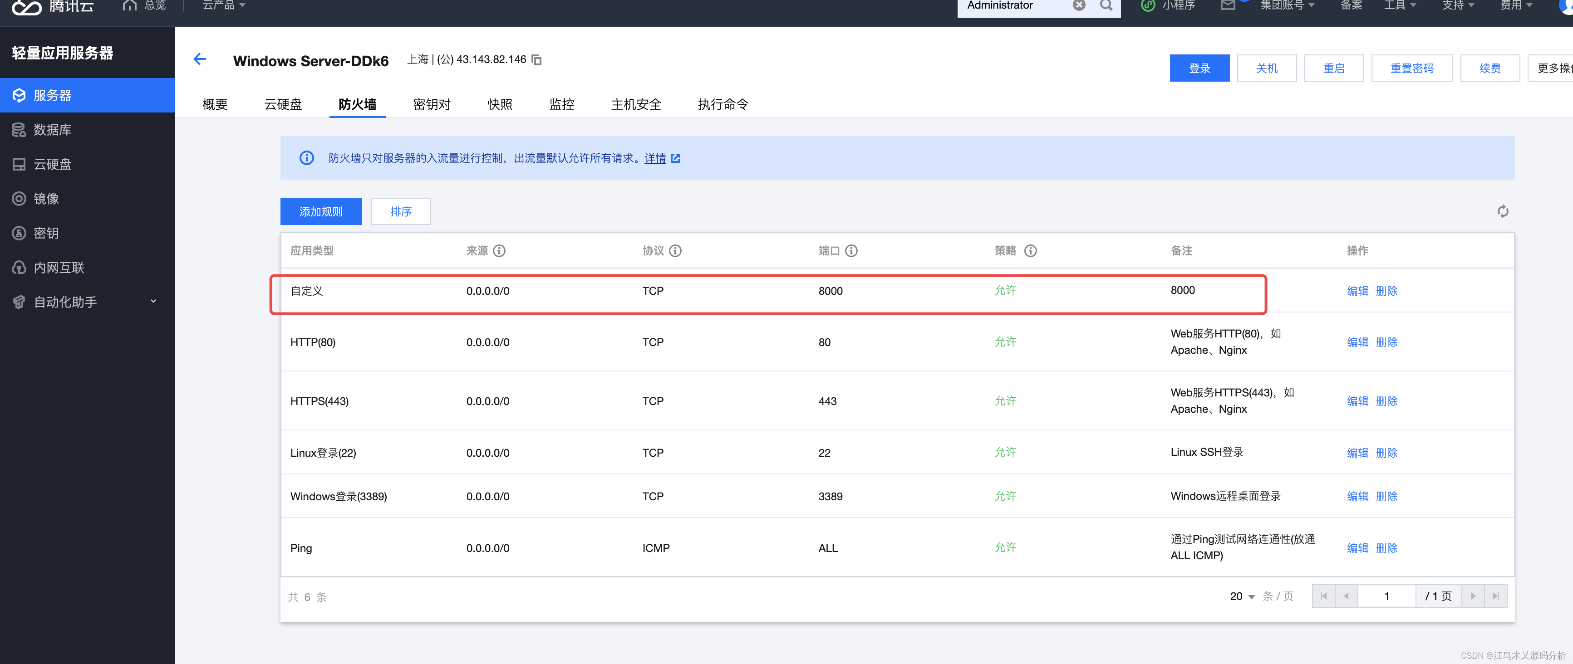Screen dimensions: 1573x664
Task: Click the 关机 button
Action: [1267, 68]
